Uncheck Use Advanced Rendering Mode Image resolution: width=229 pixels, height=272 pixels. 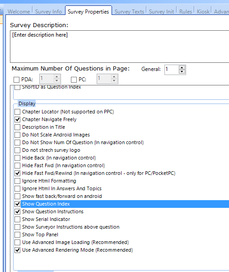17,250
